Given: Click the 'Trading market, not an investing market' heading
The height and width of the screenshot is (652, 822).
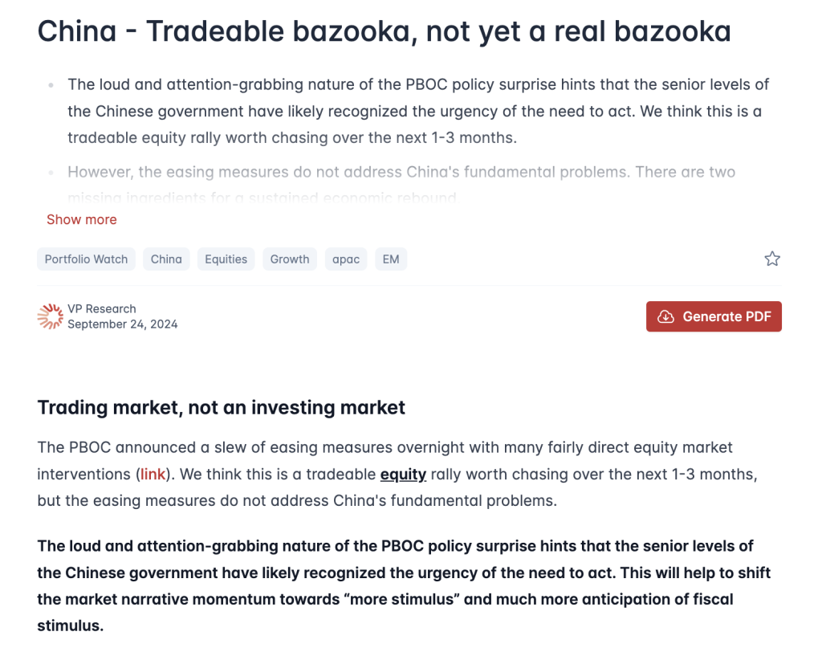Looking at the screenshot, I should tap(222, 408).
